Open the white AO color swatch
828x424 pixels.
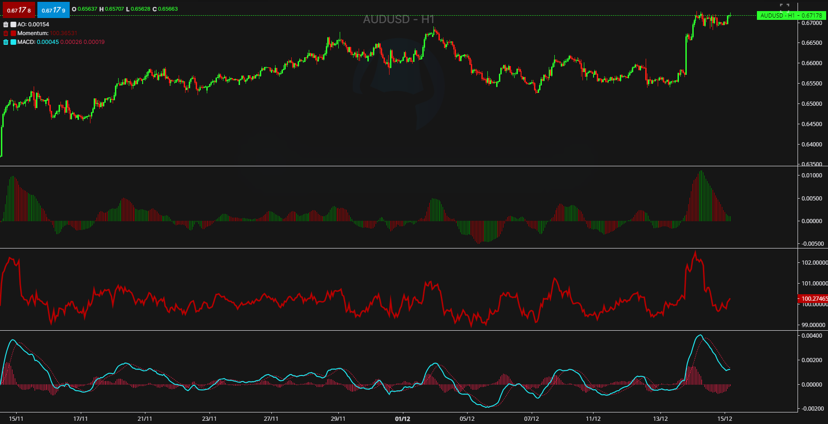click(x=13, y=24)
